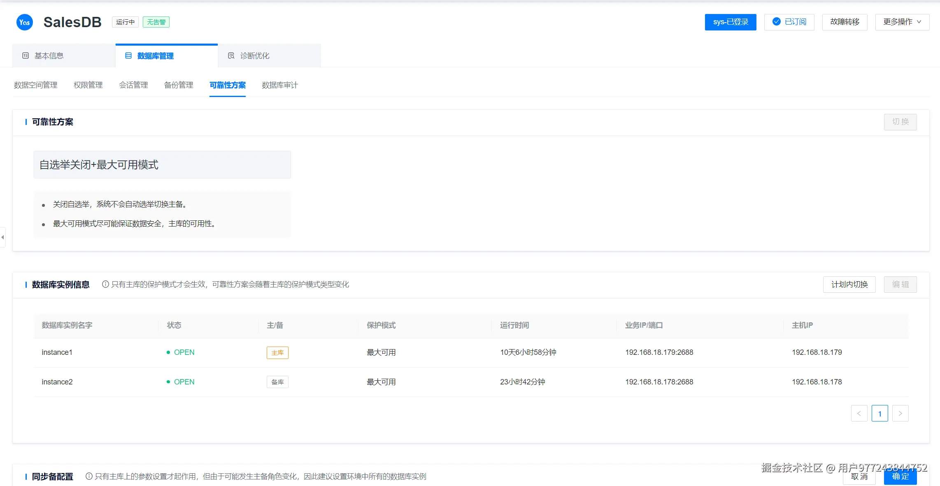
Task: Go to next page arrow
Action: tap(900, 413)
